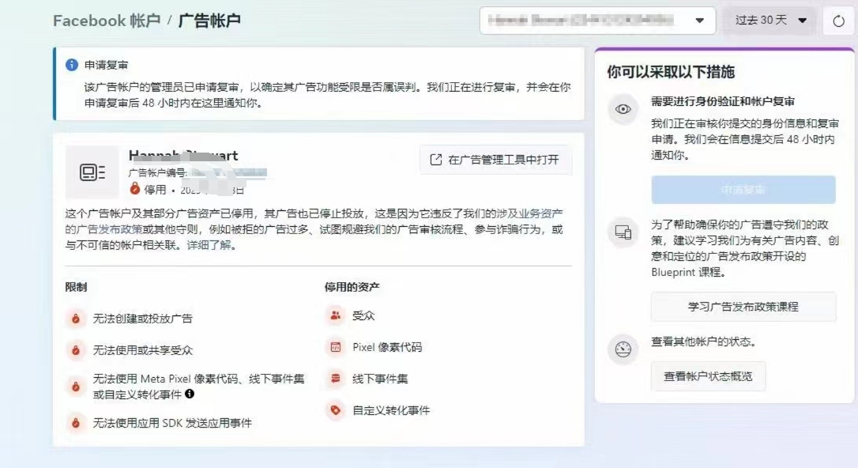The height and width of the screenshot is (468, 858).
Task: Click the 自定义转化事件 tag icon
Action: (x=336, y=410)
